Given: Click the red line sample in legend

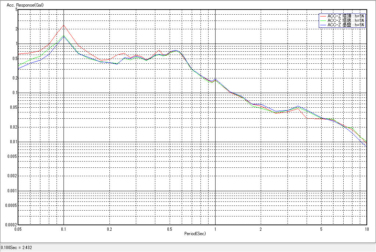Looking at the screenshot, I should tap(323, 16).
